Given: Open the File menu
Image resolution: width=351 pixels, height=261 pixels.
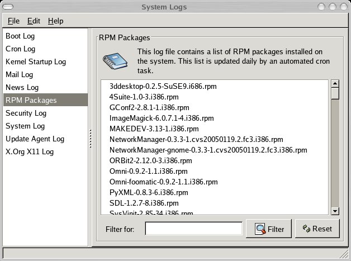Looking at the screenshot, I should (13, 21).
